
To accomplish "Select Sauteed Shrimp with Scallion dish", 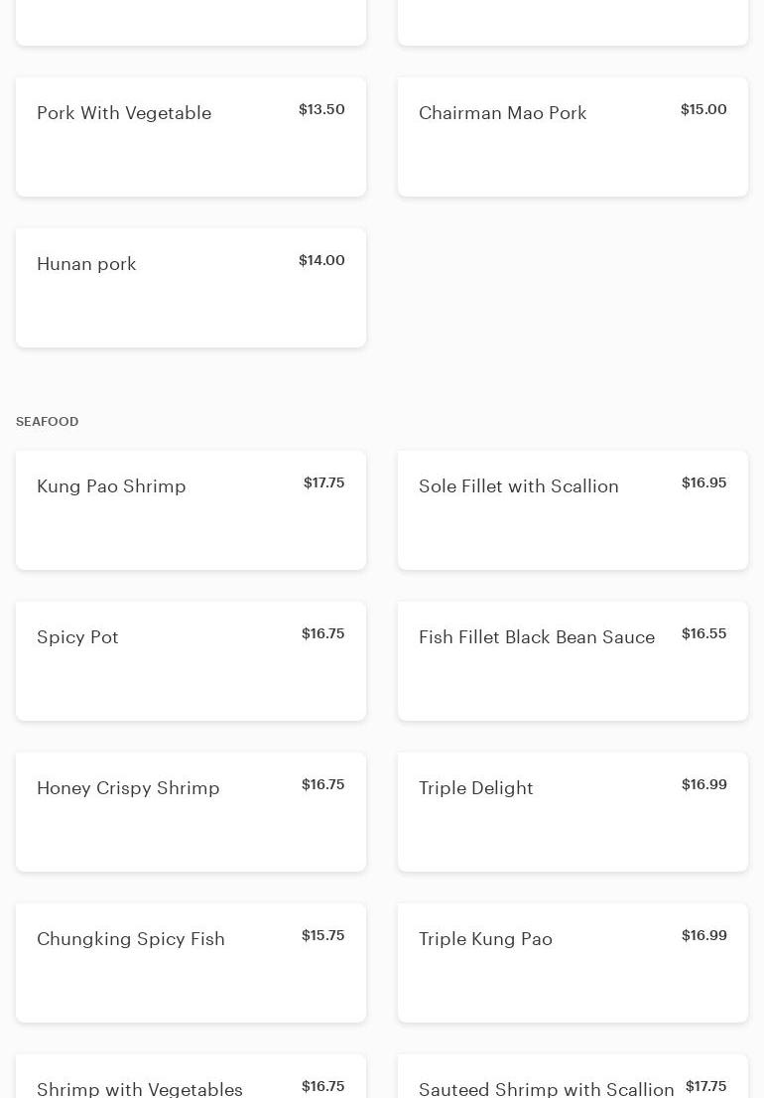I will 546,1088.
